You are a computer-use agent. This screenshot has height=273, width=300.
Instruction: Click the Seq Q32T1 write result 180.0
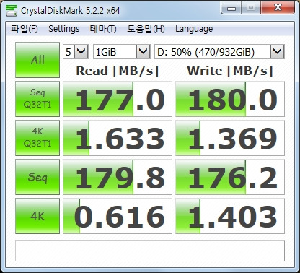(230, 99)
